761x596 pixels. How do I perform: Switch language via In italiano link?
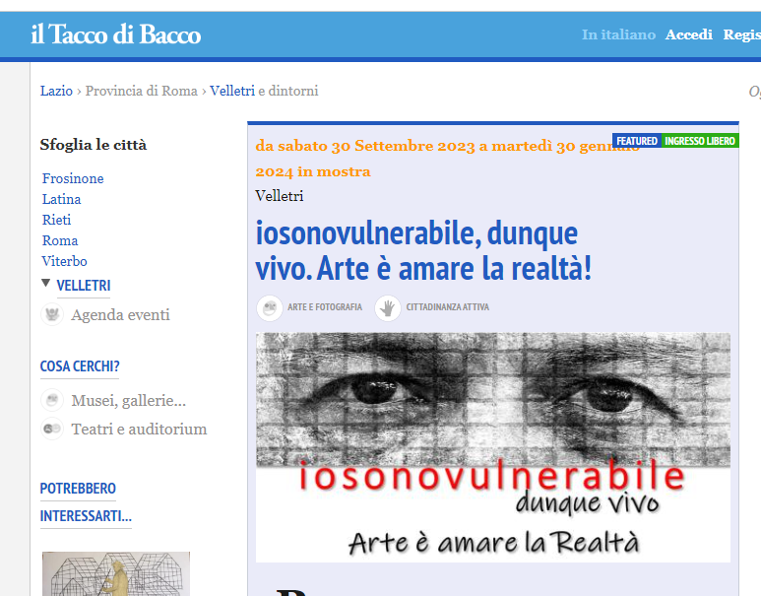[618, 34]
